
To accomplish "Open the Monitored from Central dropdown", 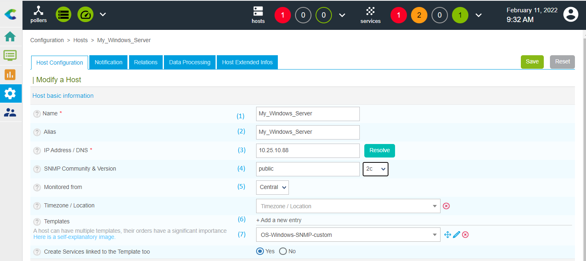I will tap(273, 187).
